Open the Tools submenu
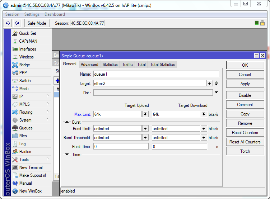Image resolution: width=270 pixels, height=199 pixels. tap(32, 160)
